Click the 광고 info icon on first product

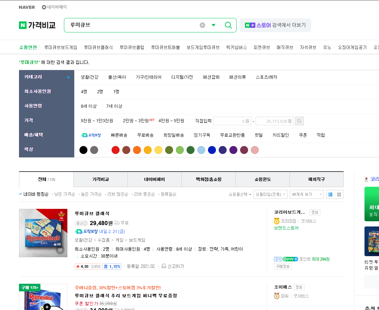tap(81, 223)
